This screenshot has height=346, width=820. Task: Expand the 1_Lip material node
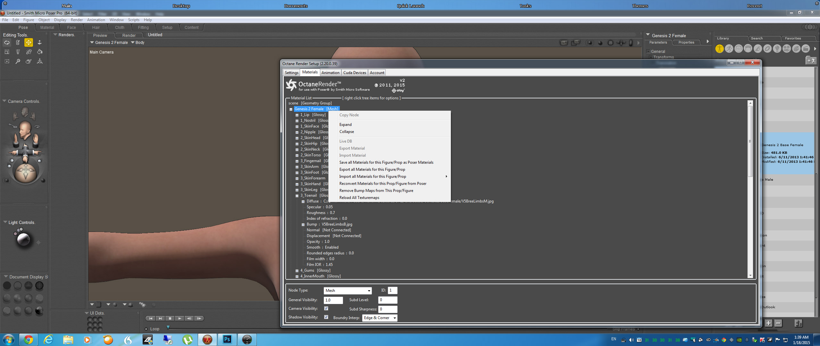297,115
